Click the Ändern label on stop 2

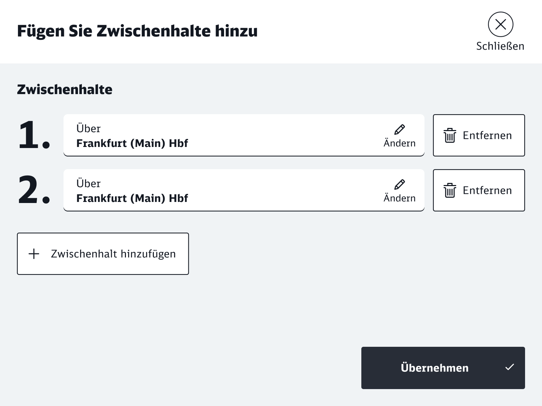click(399, 198)
